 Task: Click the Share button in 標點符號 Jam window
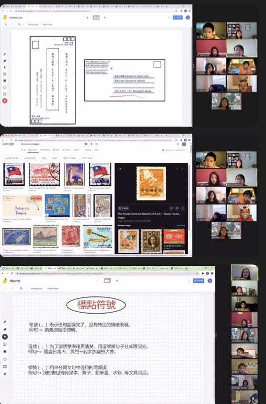pos(199,280)
